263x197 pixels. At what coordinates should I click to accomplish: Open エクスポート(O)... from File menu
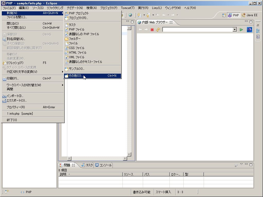click(x=33, y=101)
